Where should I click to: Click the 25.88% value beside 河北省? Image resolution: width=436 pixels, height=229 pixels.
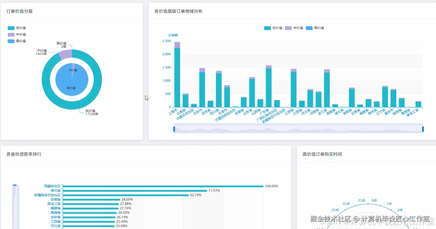pyautogui.click(x=122, y=226)
